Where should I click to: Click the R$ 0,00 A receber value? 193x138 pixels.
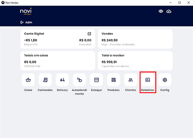85,40
